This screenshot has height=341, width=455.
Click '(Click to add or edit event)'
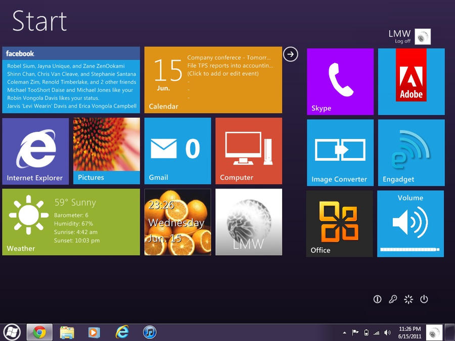223,73
